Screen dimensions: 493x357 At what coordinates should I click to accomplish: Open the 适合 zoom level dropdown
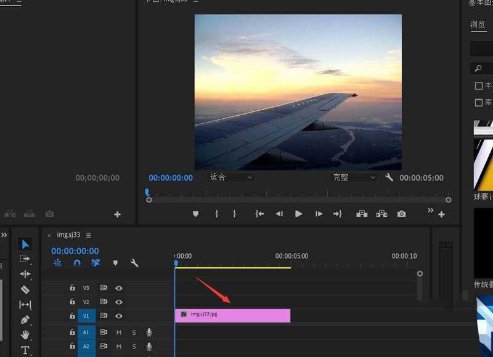pyautogui.click(x=230, y=177)
